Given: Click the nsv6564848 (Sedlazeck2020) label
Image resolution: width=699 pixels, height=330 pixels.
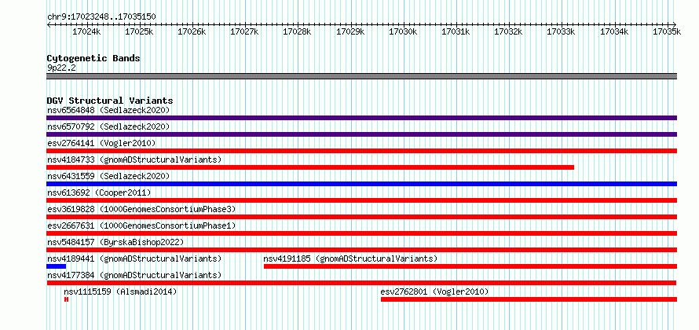Looking at the screenshot, I should tap(108, 110).
